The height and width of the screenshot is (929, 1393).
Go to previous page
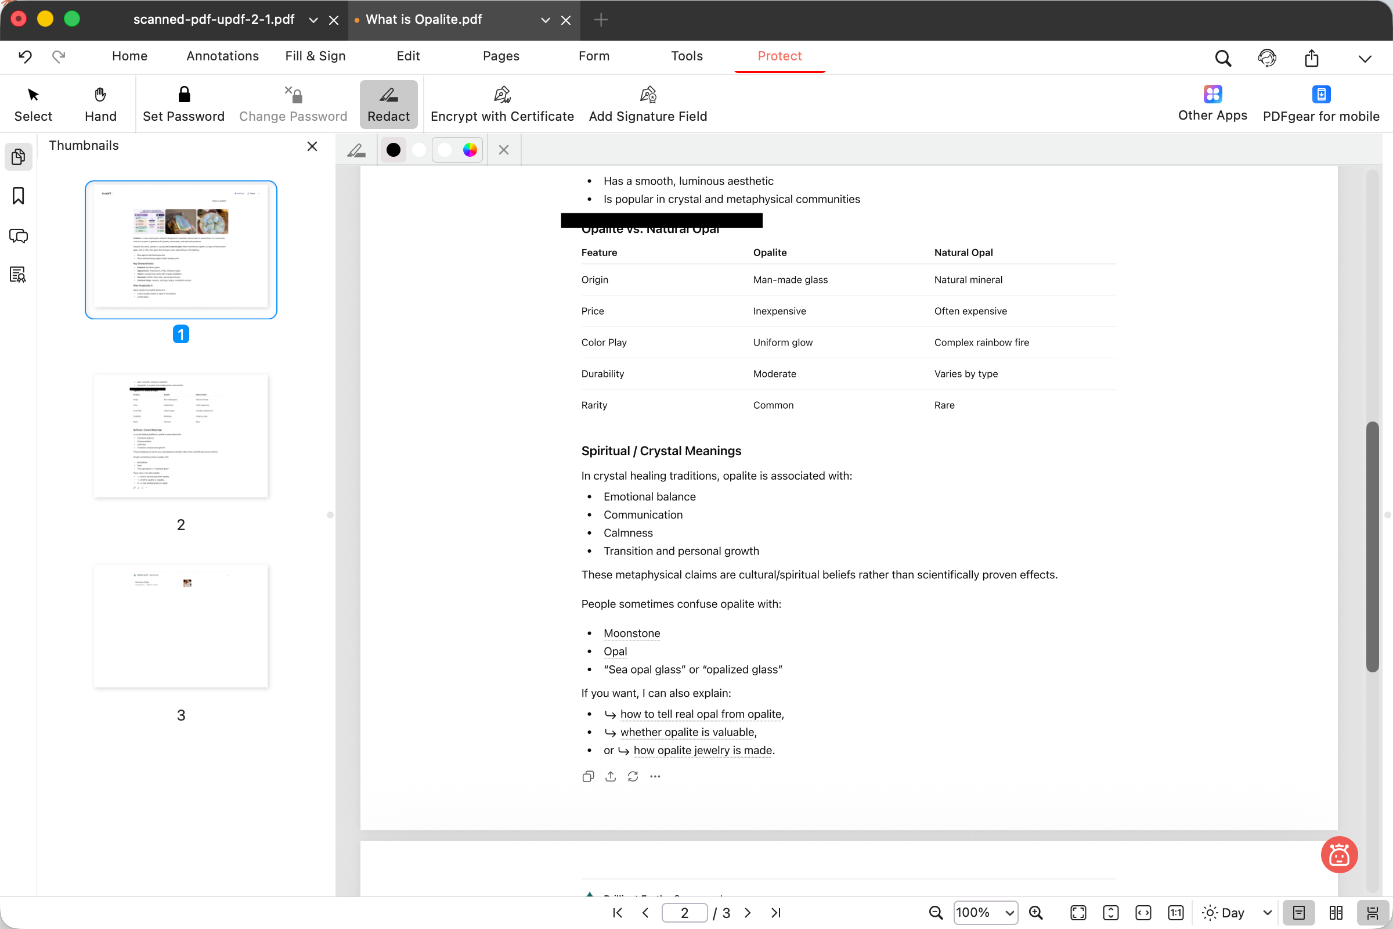pos(645,912)
